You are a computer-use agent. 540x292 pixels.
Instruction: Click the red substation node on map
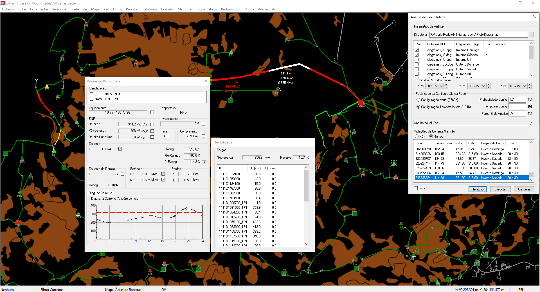361,103
